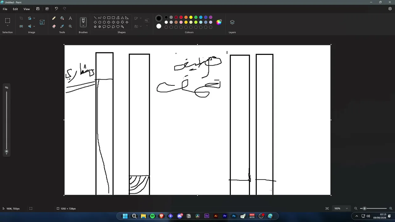
Task: Open the Layers panel
Action: point(232,22)
